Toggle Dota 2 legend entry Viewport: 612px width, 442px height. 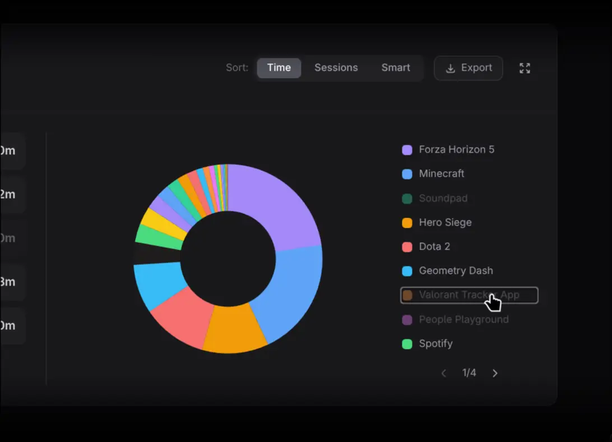426,247
